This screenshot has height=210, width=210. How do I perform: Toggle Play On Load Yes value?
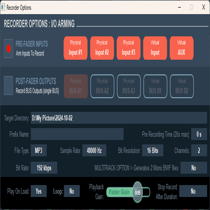(x=39, y=191)
